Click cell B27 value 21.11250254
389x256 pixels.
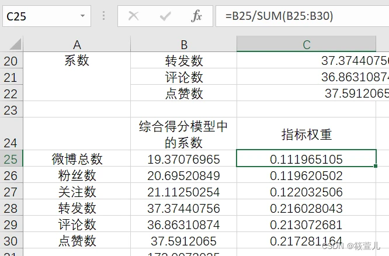pos(184,191)
